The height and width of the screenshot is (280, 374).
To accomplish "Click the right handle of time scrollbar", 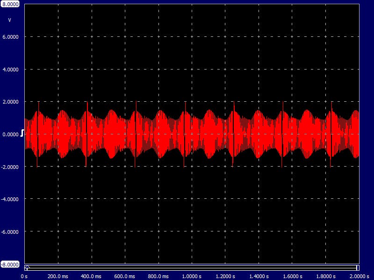I will 358,267.
